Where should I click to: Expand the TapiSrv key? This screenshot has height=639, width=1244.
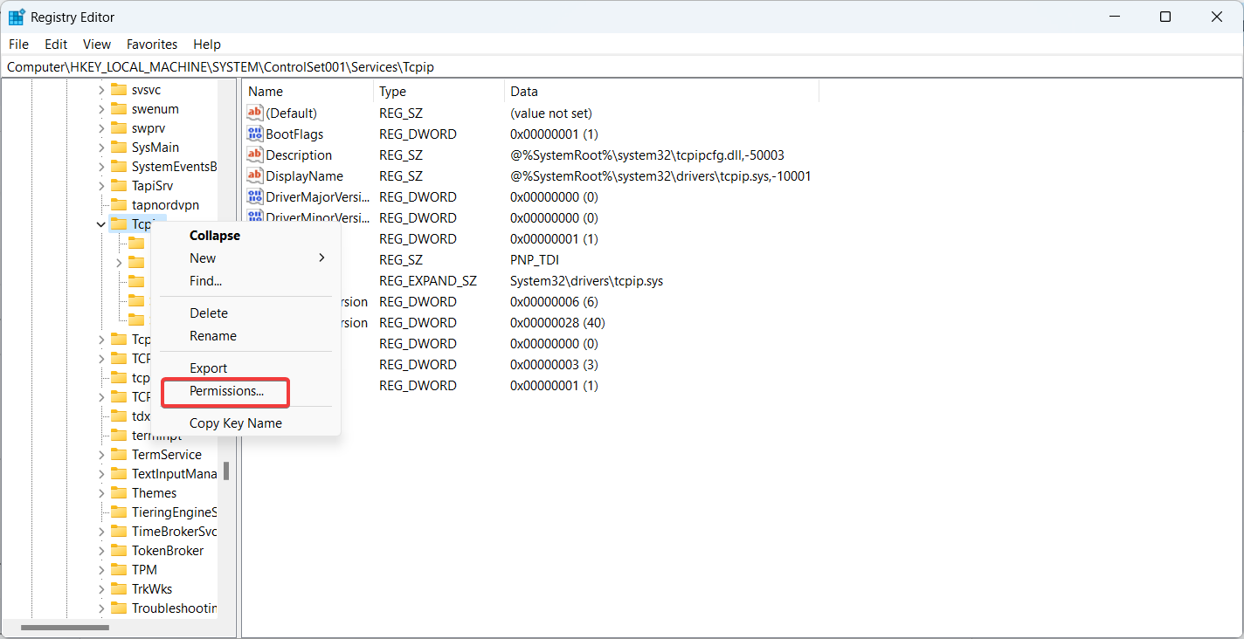(x=100, y=186)
